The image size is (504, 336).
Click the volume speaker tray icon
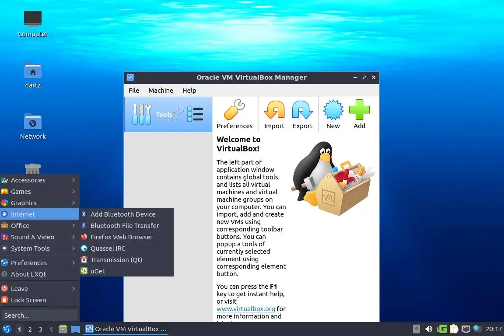click(428, 329)
